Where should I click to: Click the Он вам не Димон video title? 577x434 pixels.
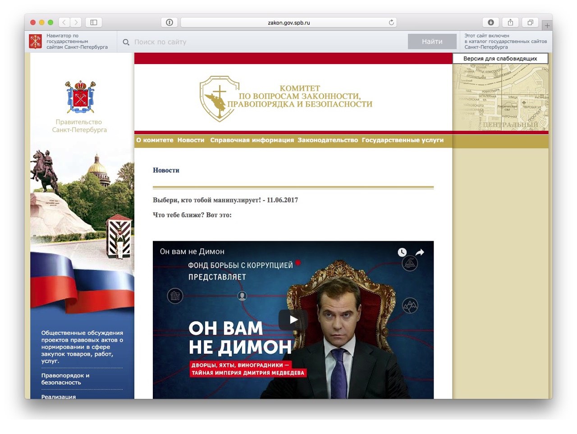[192, 251]
